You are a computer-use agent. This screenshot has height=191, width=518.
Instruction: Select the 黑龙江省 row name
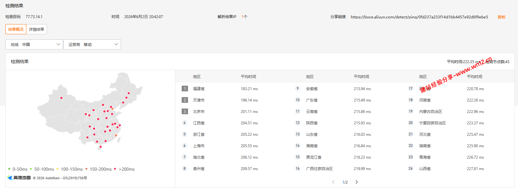(x=314, y=157)
